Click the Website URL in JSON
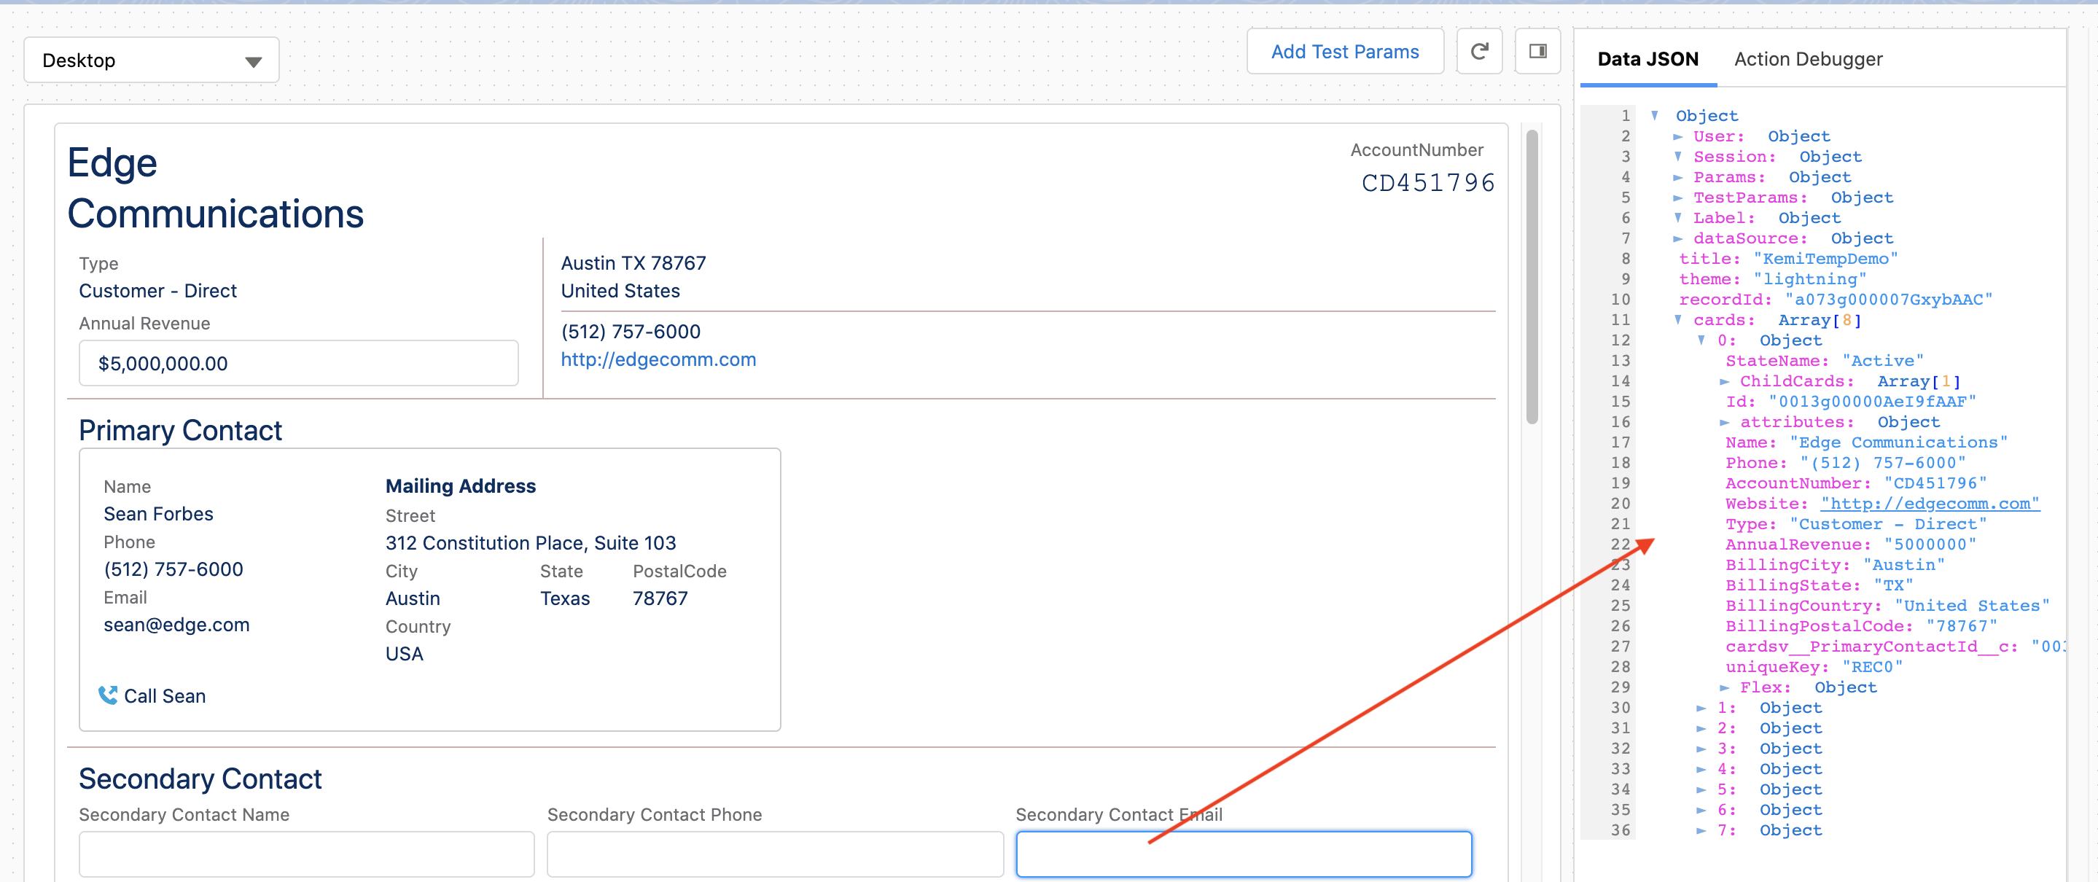Image resolution: width=2098 pixels, height=882 pixels. pos(1930,503)
